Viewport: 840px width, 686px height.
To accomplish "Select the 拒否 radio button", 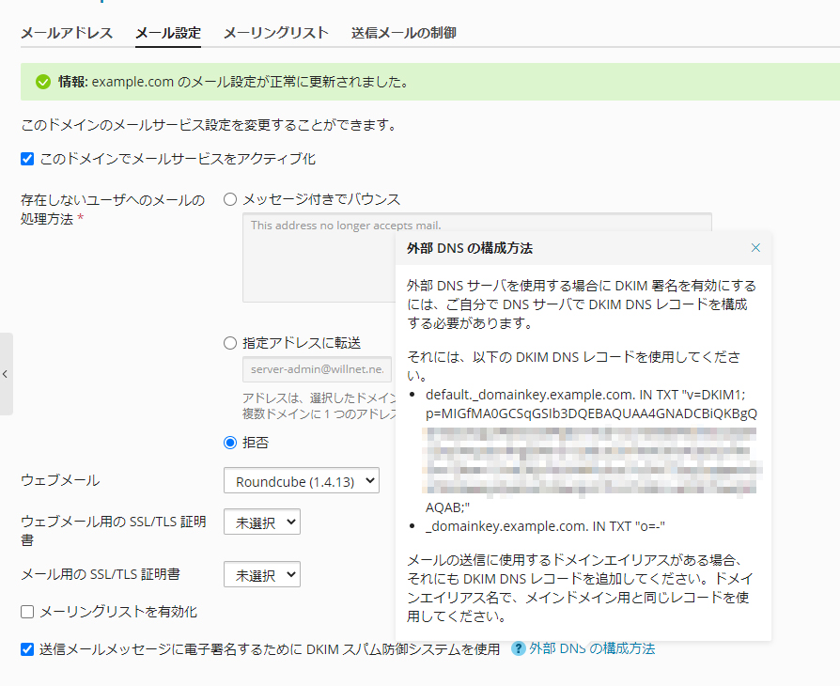I will [x=230, y=442].
